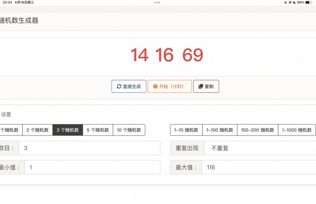Select the 3 个随机数 option
The image size is (316, 204).
click(x=68, y=130)
